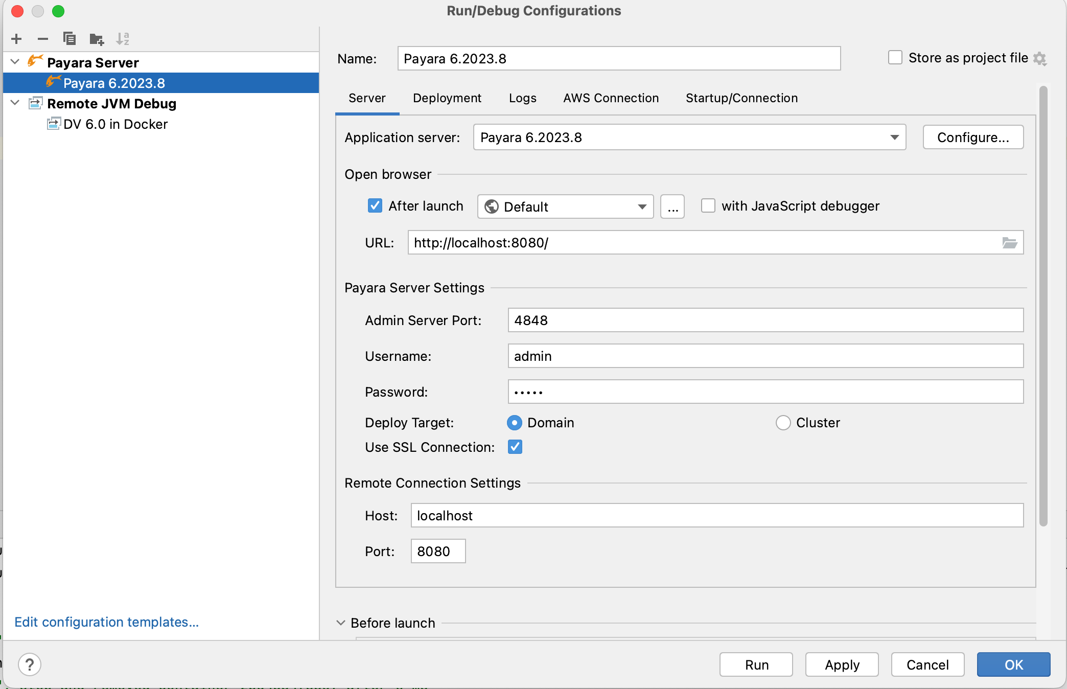Click the help question mark icon
The image size is (1067, 689).
click(30, 664)
